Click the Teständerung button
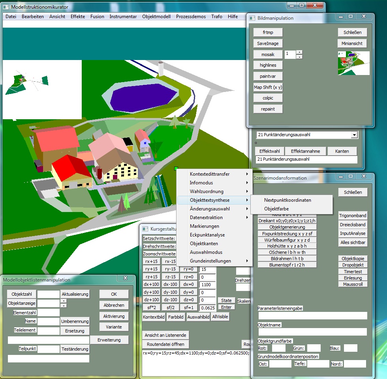Image resolution: width=387 pixels, height=379 pixels. (75, 349)
